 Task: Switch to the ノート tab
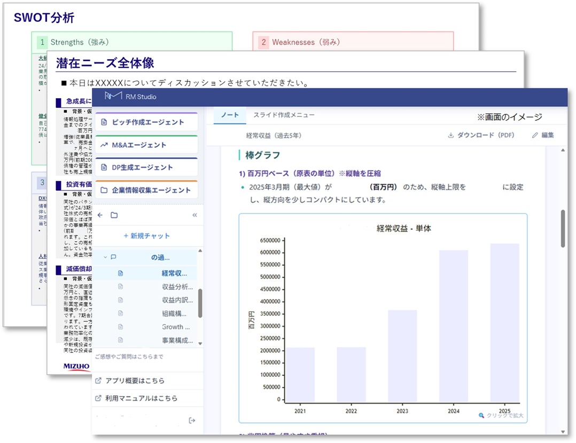pos(230,115)
